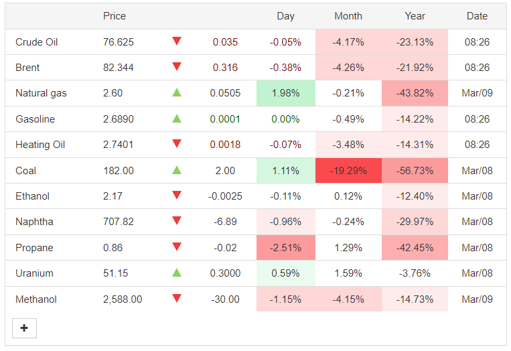Open the Naphtha commodity link

coord(34,222)
